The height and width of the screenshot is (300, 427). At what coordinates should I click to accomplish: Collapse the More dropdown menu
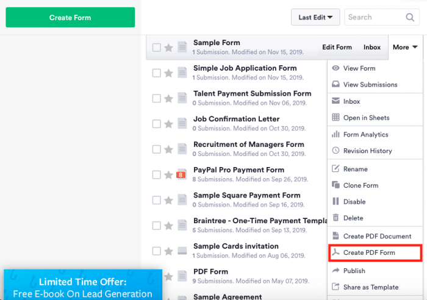click(x=405, y=48)
